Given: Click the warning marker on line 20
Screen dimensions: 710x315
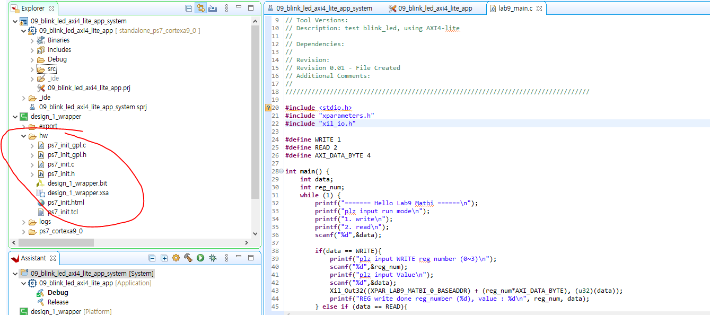Looking at the screenshot, I should click(268, 108).
